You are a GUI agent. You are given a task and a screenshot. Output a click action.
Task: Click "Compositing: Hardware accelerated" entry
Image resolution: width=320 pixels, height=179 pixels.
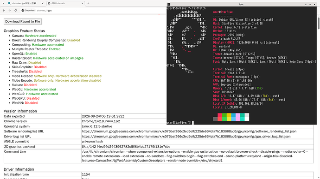(38, 45)
